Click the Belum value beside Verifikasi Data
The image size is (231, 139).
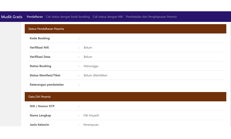pyautogui.click(x=88, y=57)
